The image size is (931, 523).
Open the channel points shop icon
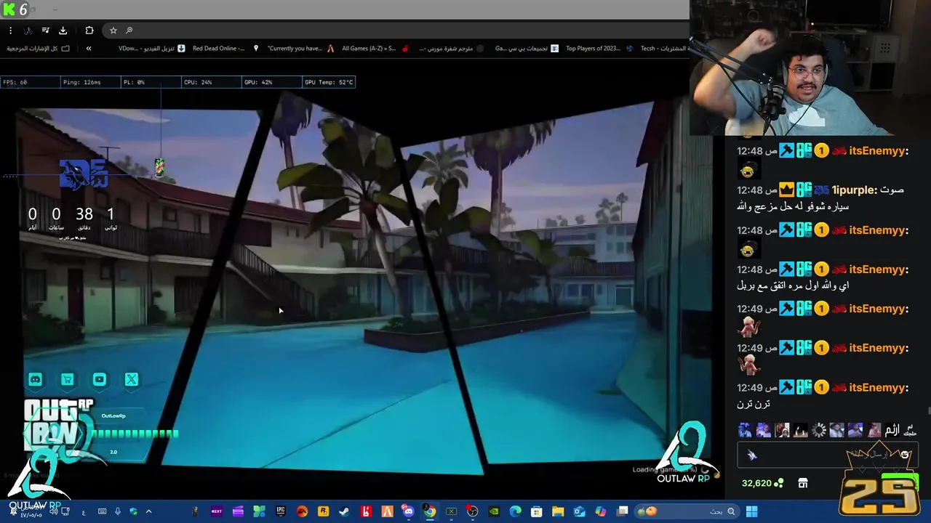pos(803,483)
